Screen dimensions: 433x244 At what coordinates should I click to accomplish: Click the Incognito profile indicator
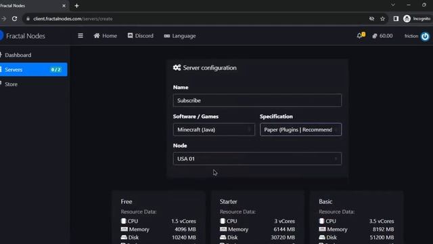click(417, 18)
